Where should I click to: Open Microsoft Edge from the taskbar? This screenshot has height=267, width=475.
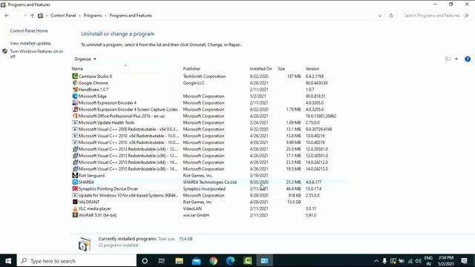click(x=231, y=260)
